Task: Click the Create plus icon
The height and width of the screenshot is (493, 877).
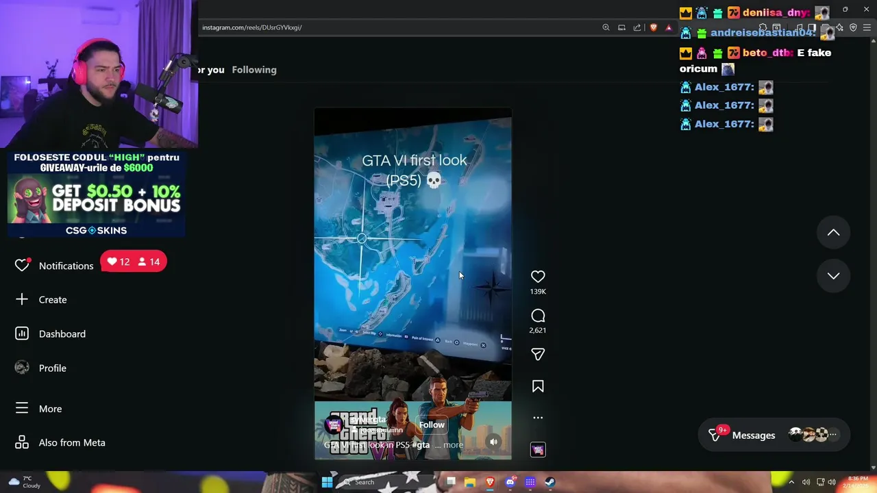Action: point(22,299)
